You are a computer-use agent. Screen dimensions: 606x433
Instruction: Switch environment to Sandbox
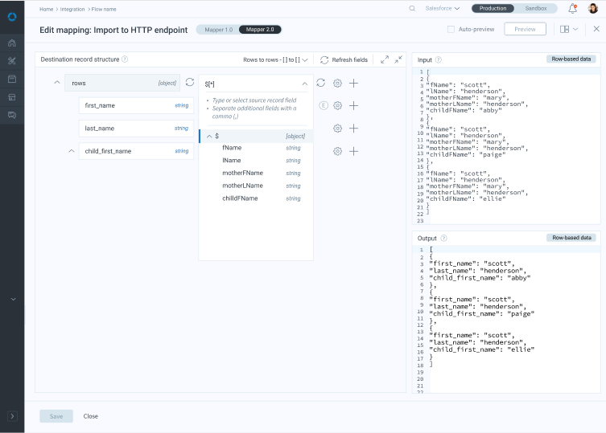pyautogui.click(x=535, y=8)
